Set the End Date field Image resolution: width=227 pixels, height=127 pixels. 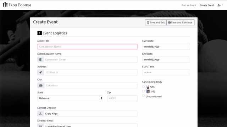[x=166, y=60]
